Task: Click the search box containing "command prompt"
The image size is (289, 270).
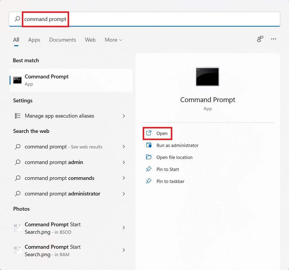Action: pos(144,19)
